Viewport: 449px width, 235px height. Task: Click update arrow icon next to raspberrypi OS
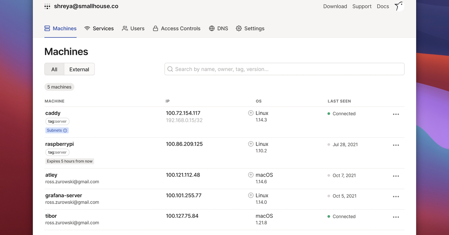pos(251,144)
